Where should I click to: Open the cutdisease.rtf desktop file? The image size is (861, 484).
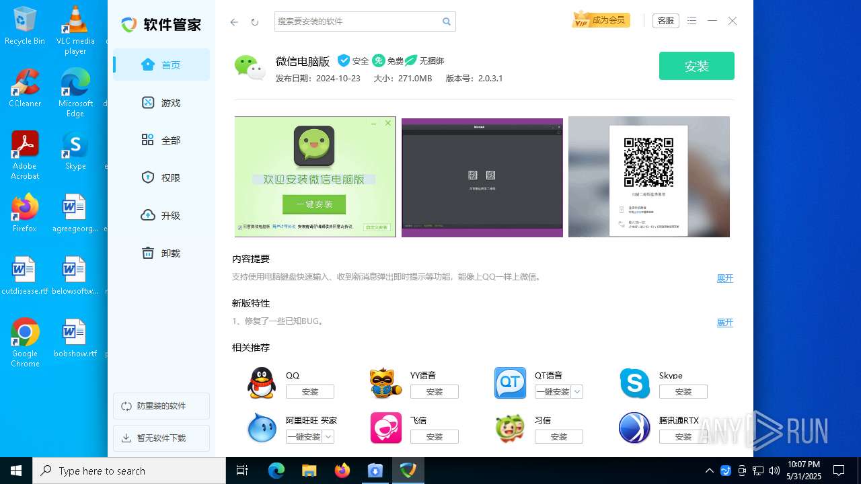click(25, 276)
